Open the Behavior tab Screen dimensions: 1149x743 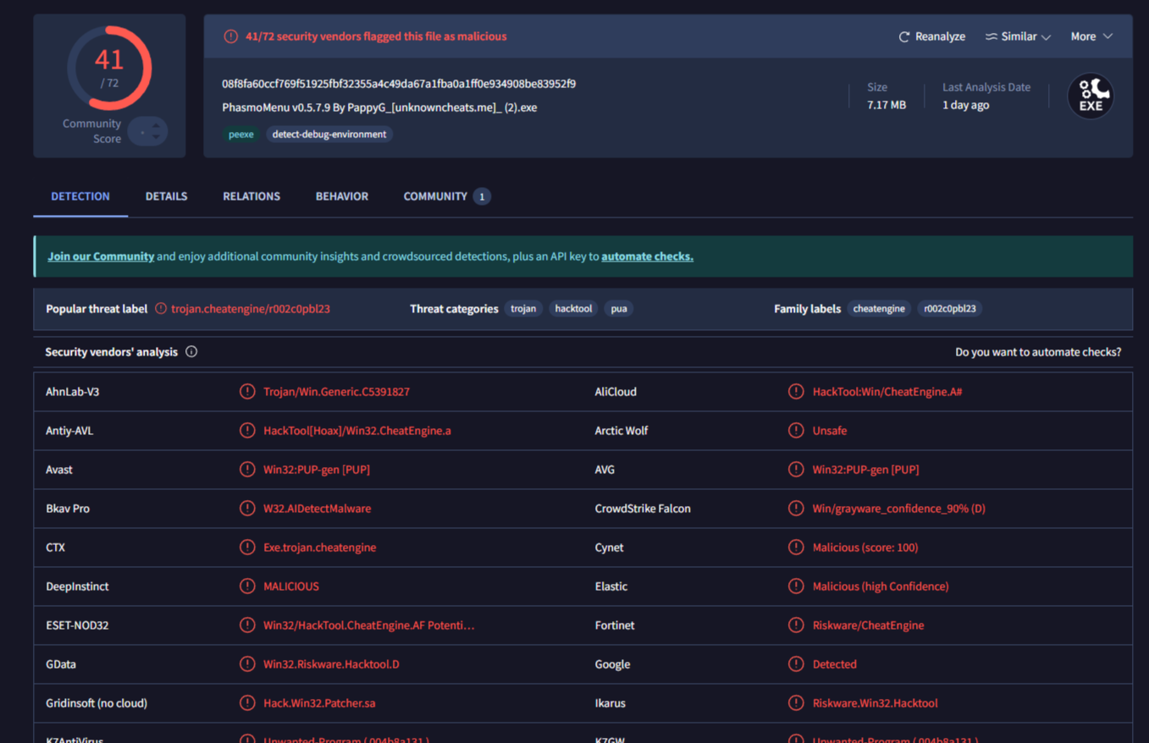coord(341,196)
